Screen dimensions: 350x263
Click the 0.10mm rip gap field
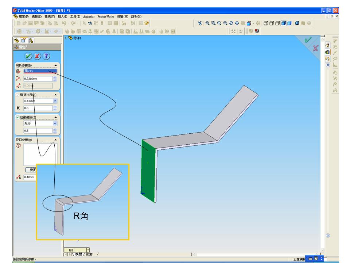pos(30,177)
